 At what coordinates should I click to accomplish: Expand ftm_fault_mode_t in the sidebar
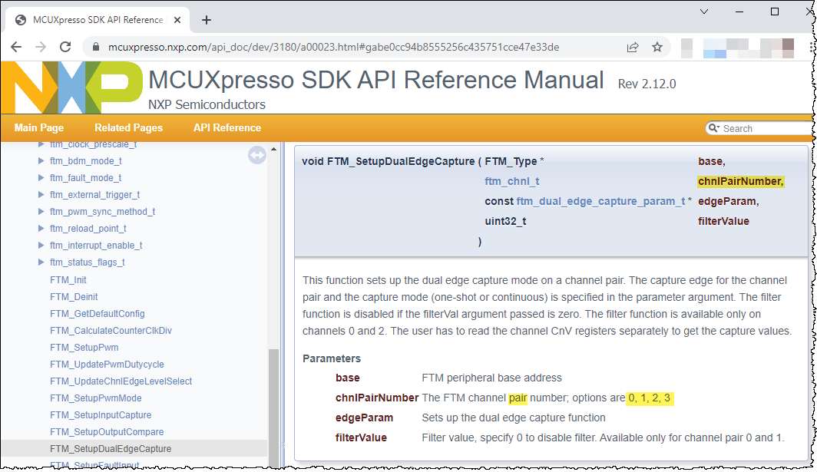[x=41, y=177]
